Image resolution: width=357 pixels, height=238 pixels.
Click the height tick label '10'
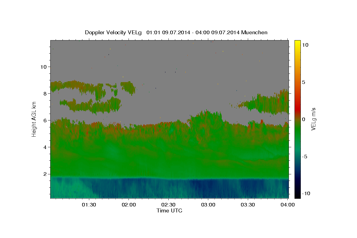(x=43, y=67)
